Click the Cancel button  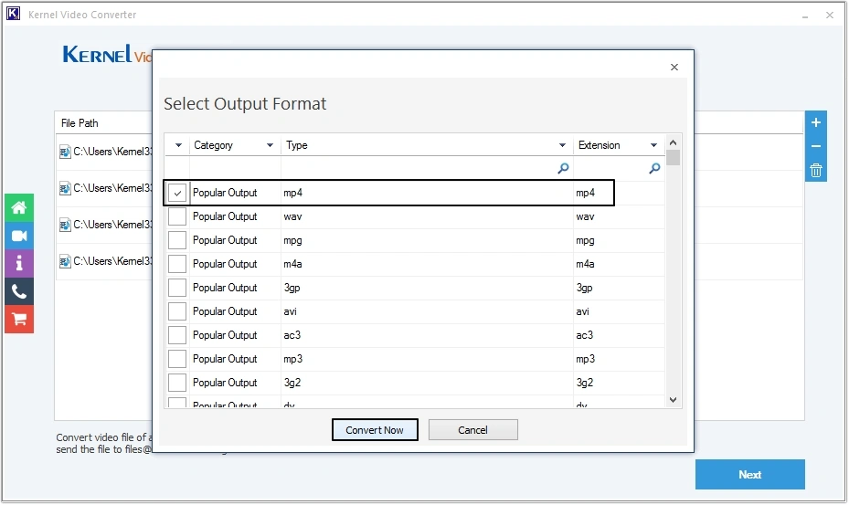tap(472, 430)
